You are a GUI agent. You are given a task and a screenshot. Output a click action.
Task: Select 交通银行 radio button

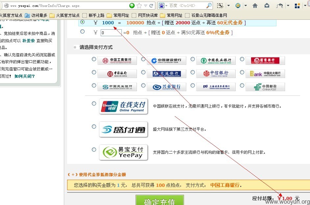[x=143, y=72]
